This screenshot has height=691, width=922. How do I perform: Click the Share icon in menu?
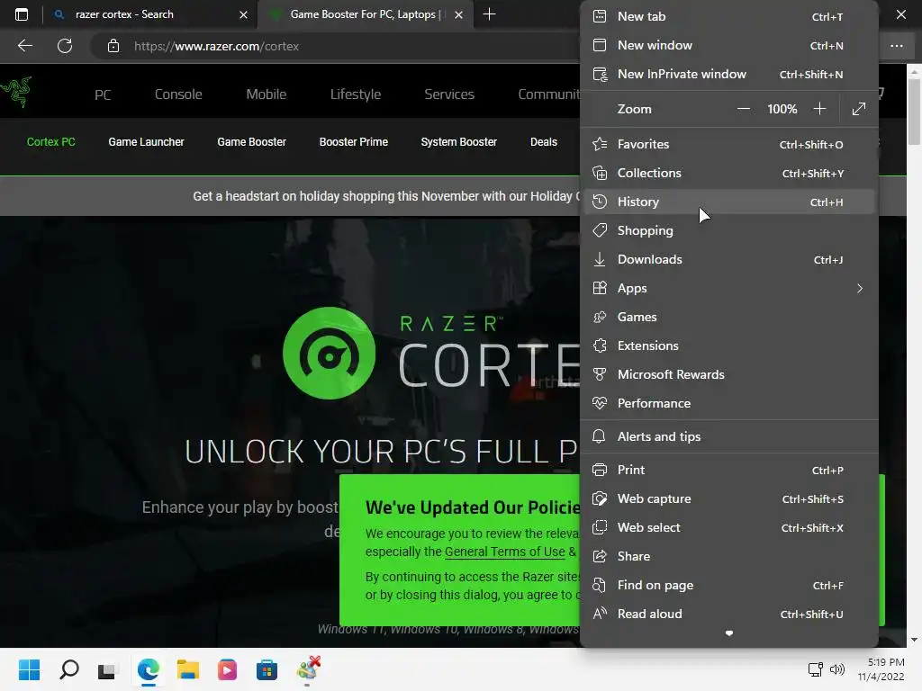(599, 556)
